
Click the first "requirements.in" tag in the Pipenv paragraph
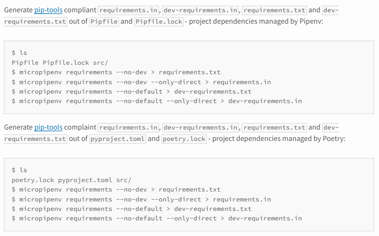[x=129, y=10]
